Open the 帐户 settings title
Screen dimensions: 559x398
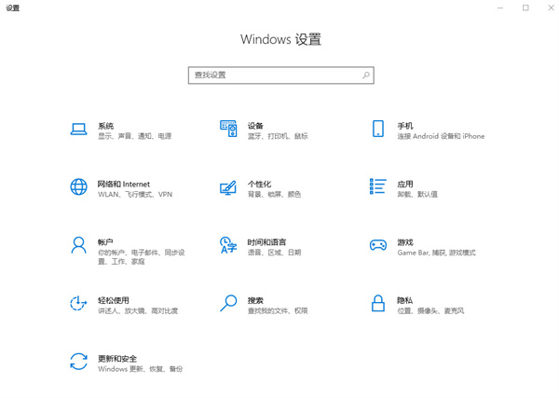(105, 242)
